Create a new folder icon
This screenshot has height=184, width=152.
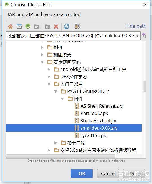point(47,27)
